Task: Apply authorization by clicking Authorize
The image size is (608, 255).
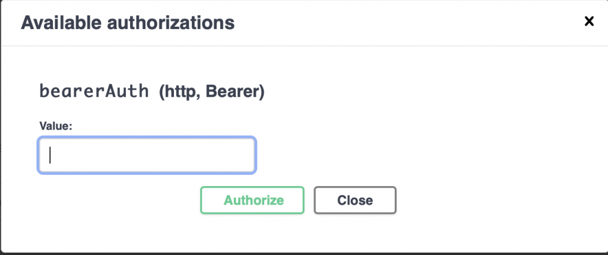Action: (252, 200)
